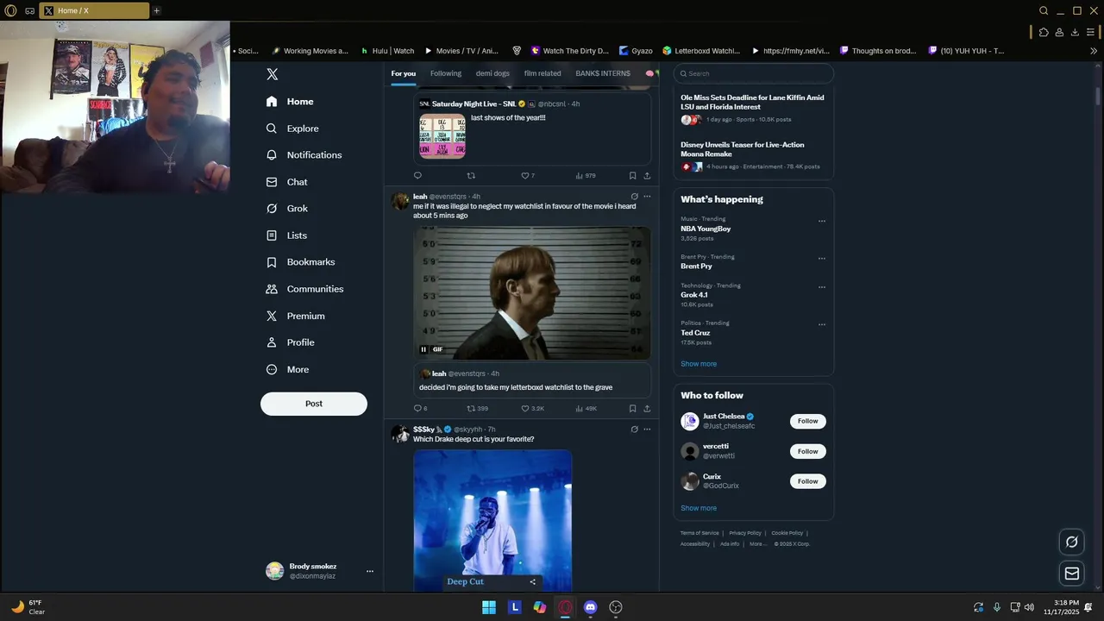Image resolution: width=1104 pixels, height=621 pixels.
Task: Bookmark leah's watchlist post
Action: tap(632, 409)
